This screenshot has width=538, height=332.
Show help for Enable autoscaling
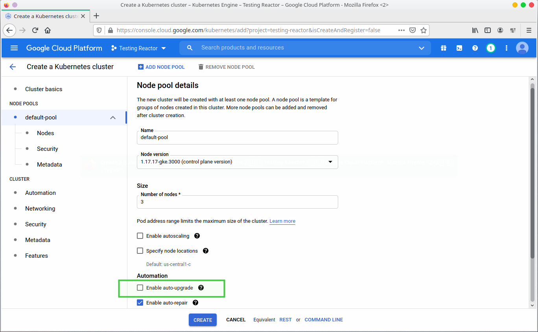pyautogui.click(x=197, y=236)
